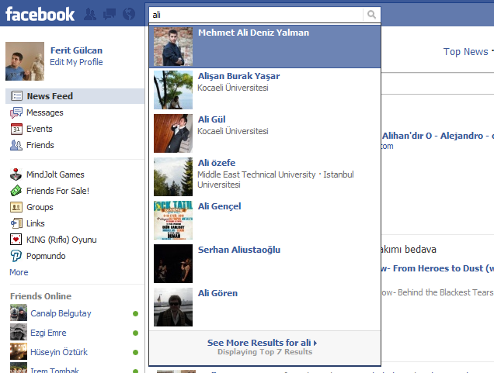The height and width of the screenshot is (373, 494).
Task: Click the facebook logo
Action: pyautogui.click(x=40, y=15)
